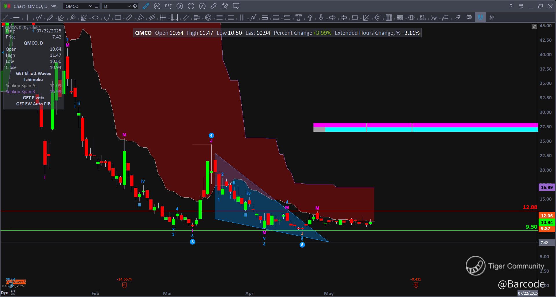Click the 12.06 orange price label
The image size is (556, 297).
(x=546, y=216)
